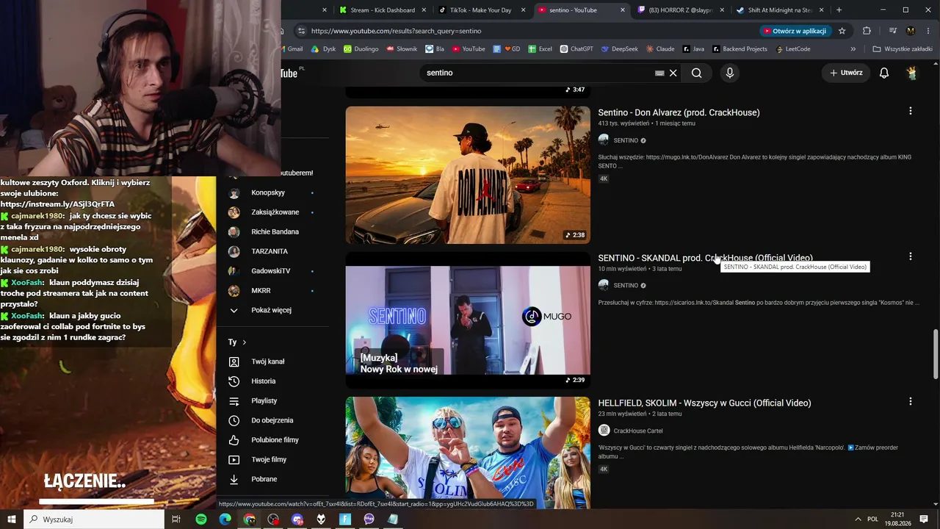Open the ChatGPT bookmark
This screenshot has height=529, width=940.
[576, 49]
